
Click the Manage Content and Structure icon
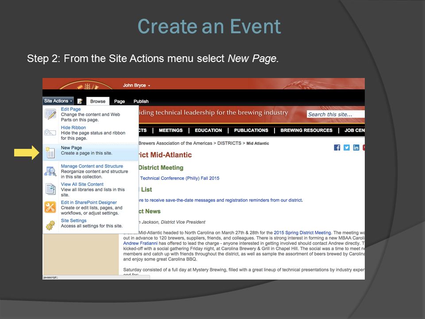pyautogui.click(x=50, y=171)
